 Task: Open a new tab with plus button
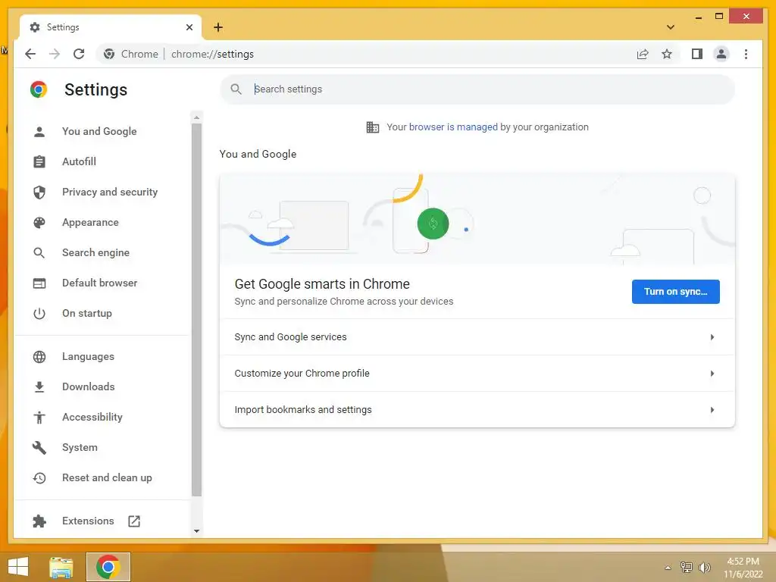pos(218,27)
